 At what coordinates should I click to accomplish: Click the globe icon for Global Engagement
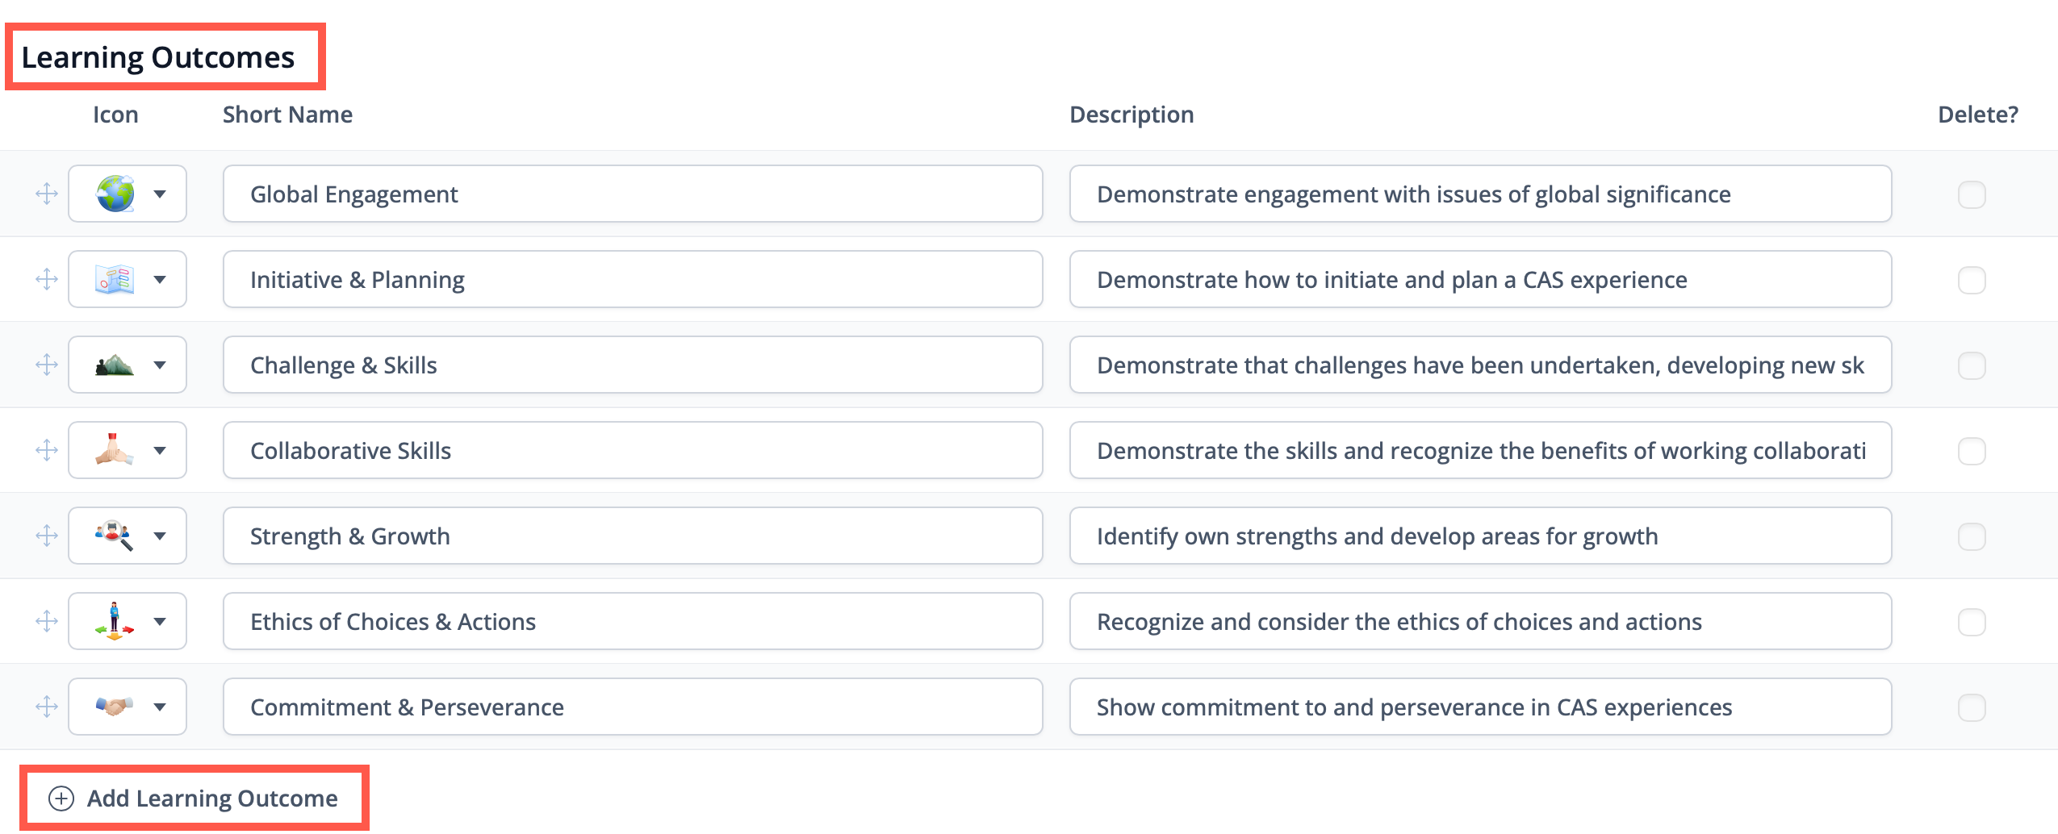115,194
